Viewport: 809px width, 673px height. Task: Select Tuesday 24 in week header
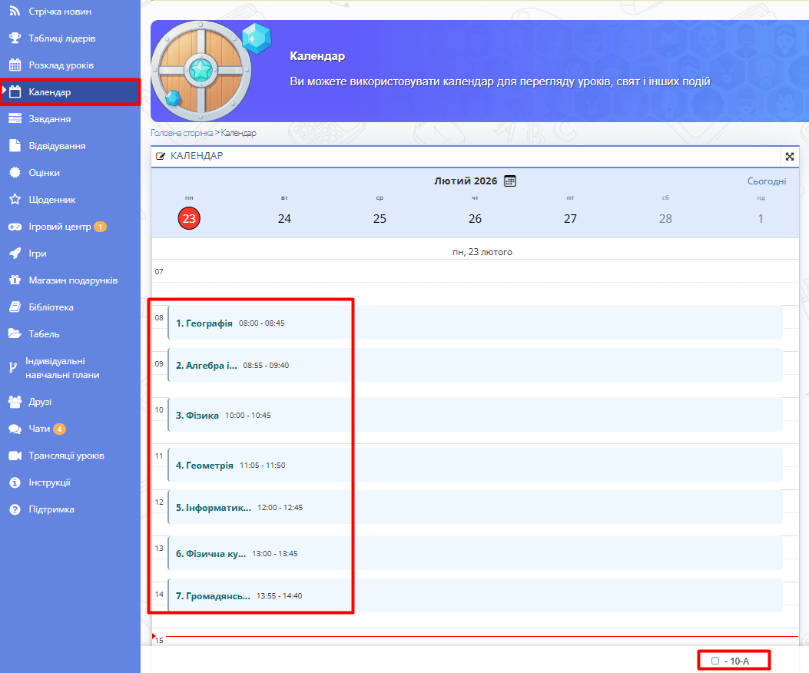click(284, 218)
